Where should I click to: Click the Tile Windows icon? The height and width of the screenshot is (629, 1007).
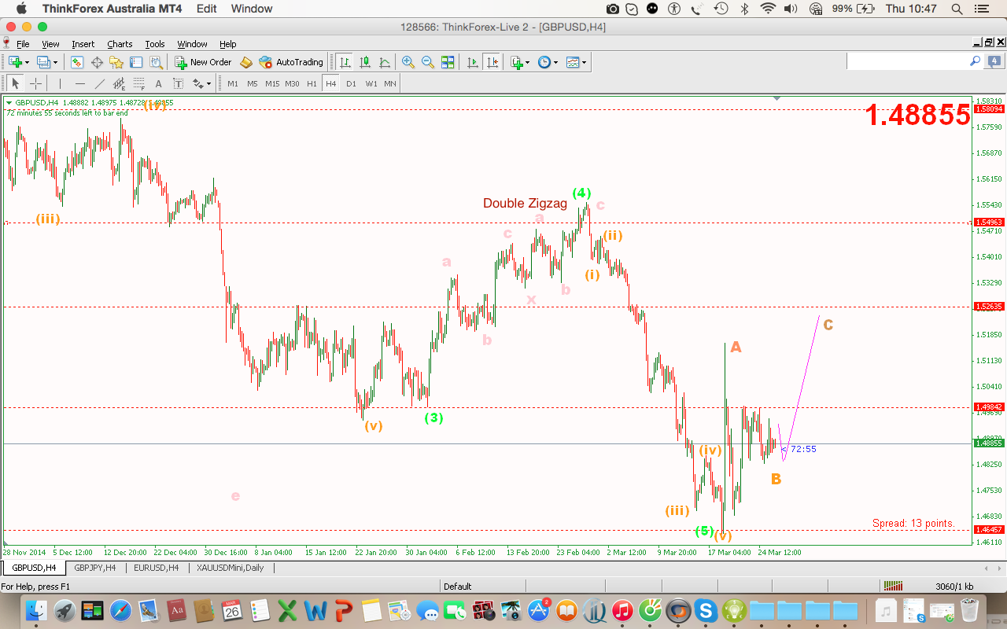[448, 61]
